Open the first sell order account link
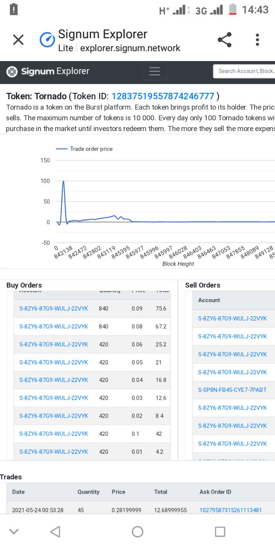Viewport: 275px width, 550px height. (x=232, y=318)
